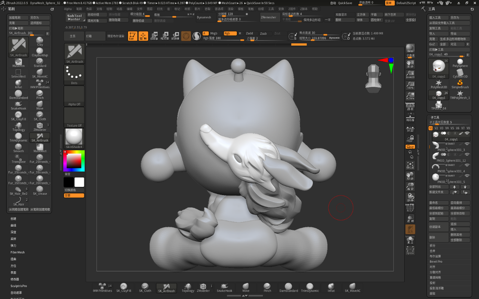Image resolution: width=479 pixels, height=299 pixels.
Task: Pick the SelectRect brush
Action: point(18,73)
